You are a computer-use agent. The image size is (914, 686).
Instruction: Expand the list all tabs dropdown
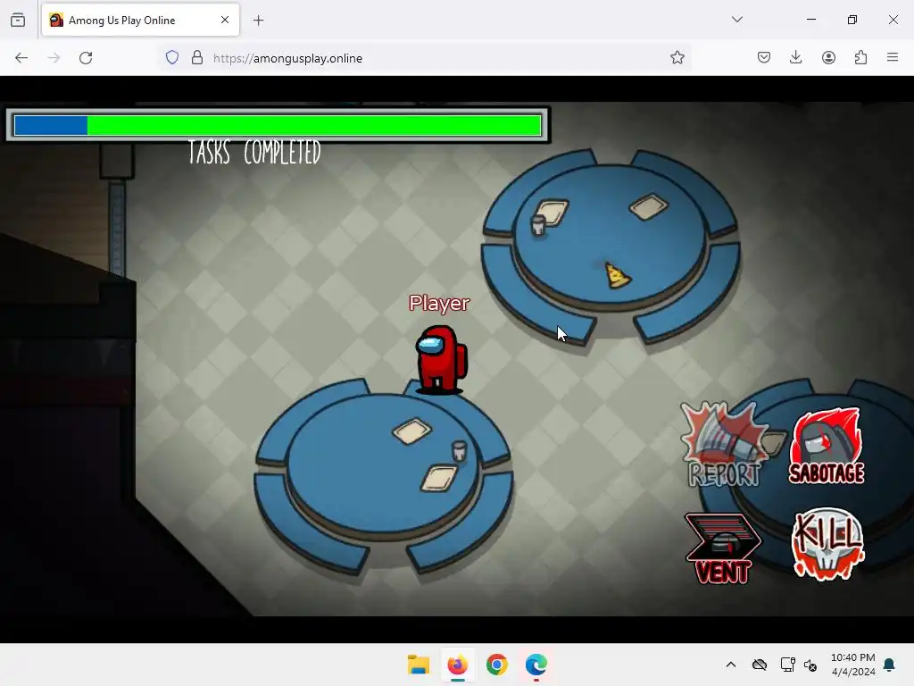(x=736, y=20)
